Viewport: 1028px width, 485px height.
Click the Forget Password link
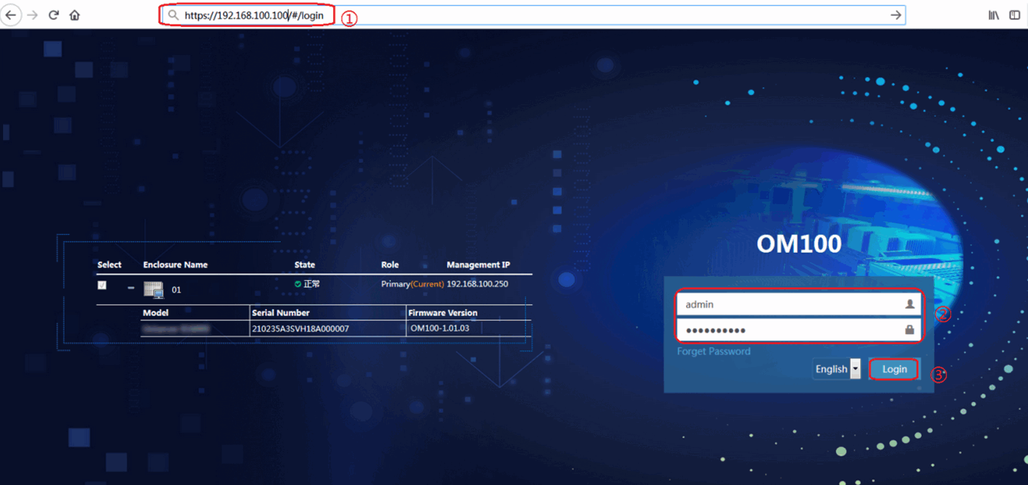coord(713,351)
